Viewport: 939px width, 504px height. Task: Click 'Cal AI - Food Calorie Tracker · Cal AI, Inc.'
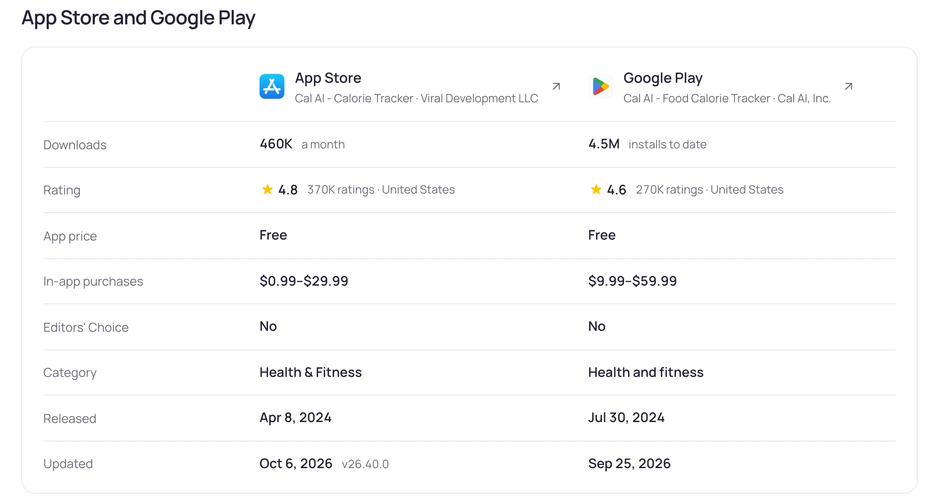pos(727,98)
